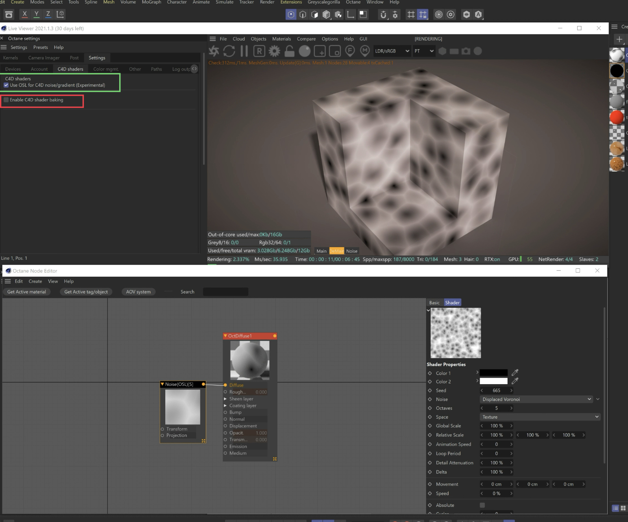
Task: Collapse the Noise(OSL) node triangle
Action: click(x=162, y=384)
